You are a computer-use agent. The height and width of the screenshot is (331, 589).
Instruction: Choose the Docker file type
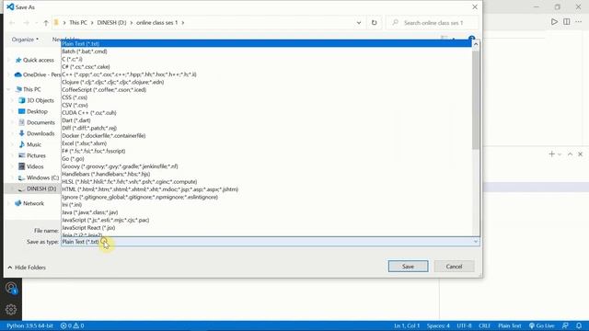266,135
